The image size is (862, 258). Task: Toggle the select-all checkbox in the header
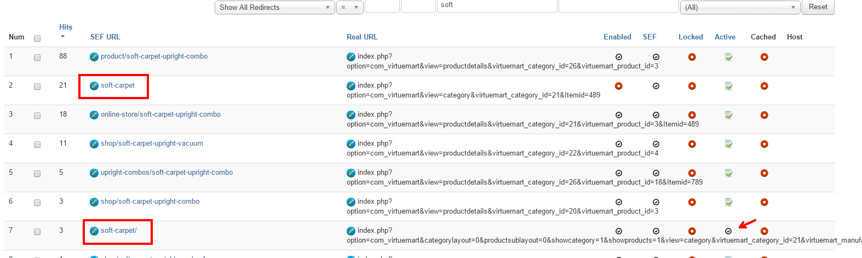(x=37, y=38)
